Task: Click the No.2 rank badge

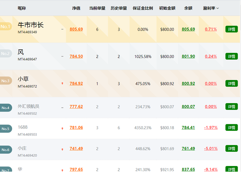Action: [6, 53]
